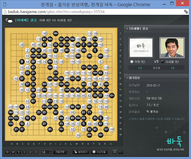Jump to the last move button
Image resolution: width=191 pixels, height=159 pixels.
pyautogui.click(x=36, y=152)
